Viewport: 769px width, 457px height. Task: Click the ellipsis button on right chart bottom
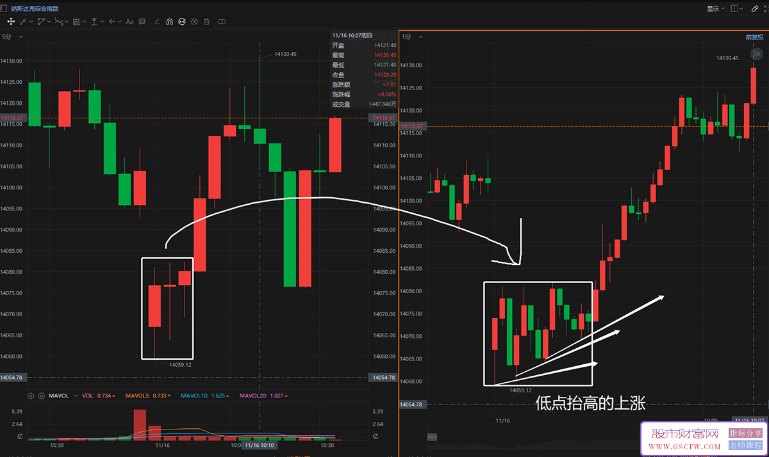click(x=432, y=437)
